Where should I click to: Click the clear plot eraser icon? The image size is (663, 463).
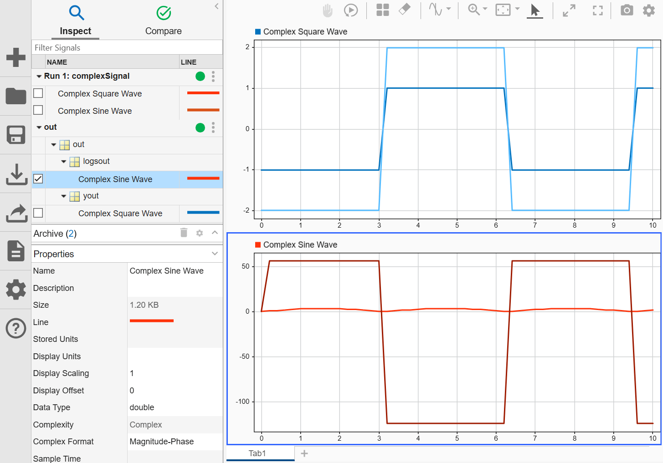pyautogui.click(x=405, y=10)
